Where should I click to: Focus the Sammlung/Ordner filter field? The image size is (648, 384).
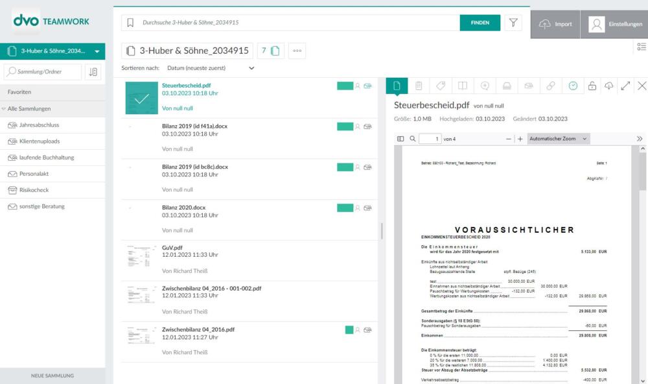43,71
